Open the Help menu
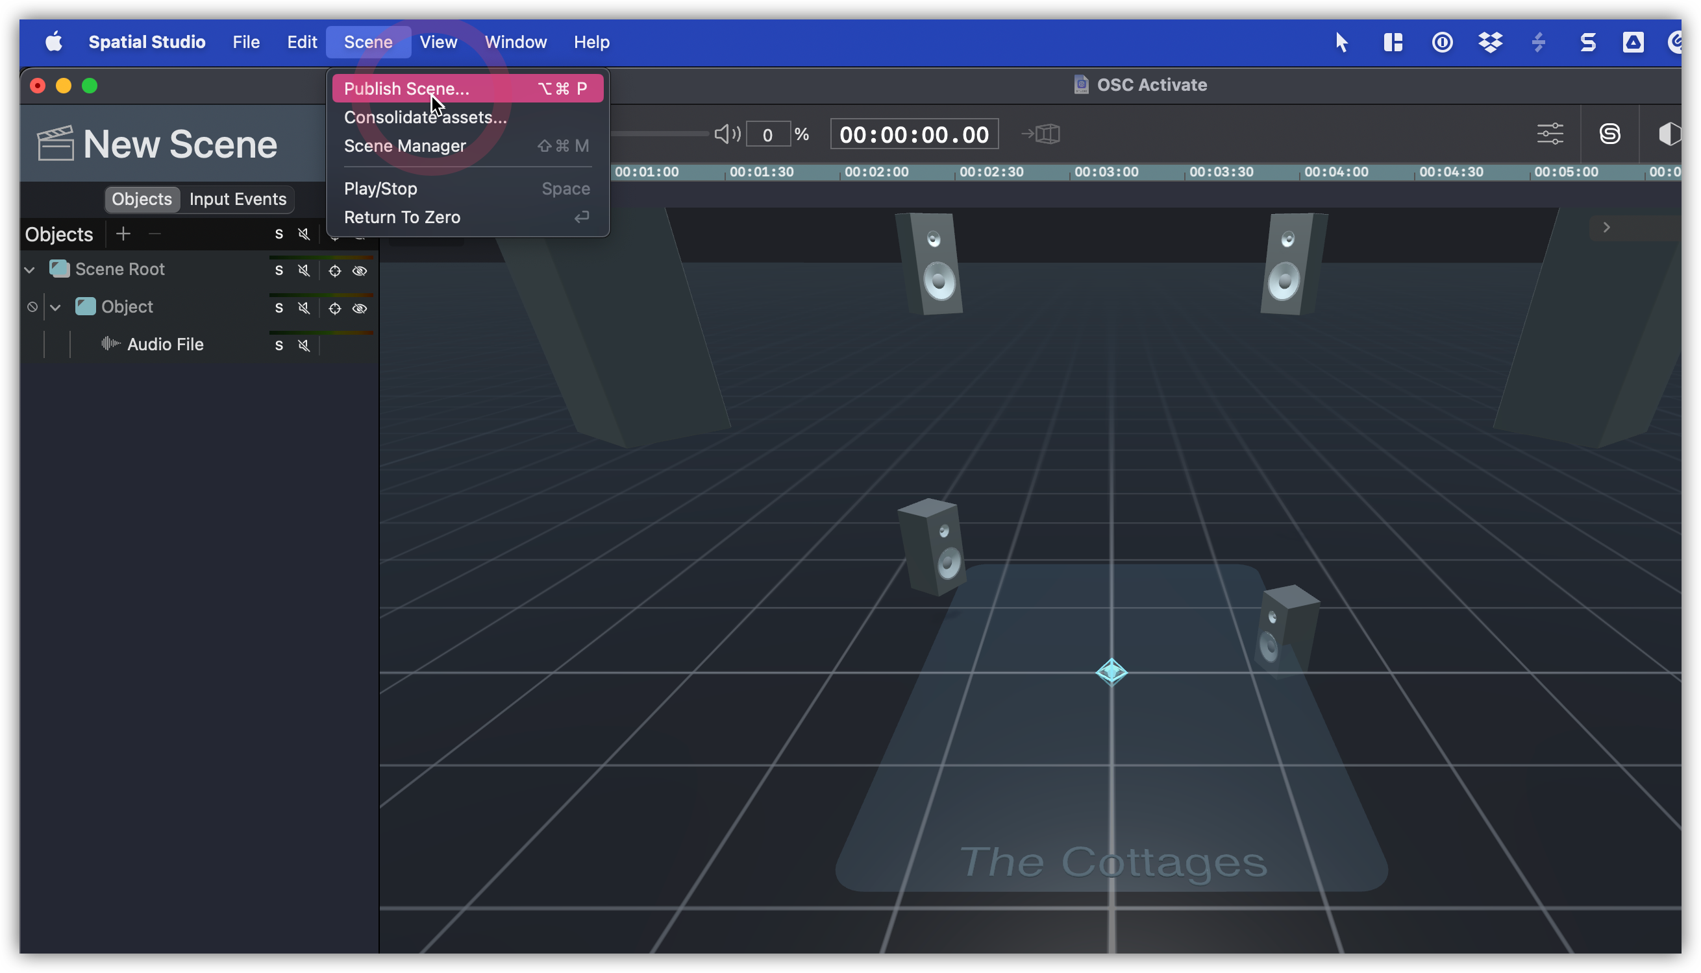 pyautogui.click(x=591, y=42)
